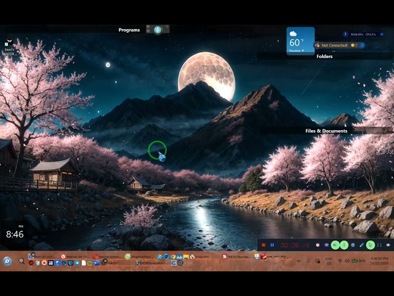Toggle the eye visibility icon in the recorder bar
This screenshot has width=394, height=296.
(x=388, y=245)
